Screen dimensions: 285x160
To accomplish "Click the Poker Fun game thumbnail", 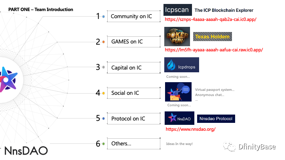I will (177, 36).
